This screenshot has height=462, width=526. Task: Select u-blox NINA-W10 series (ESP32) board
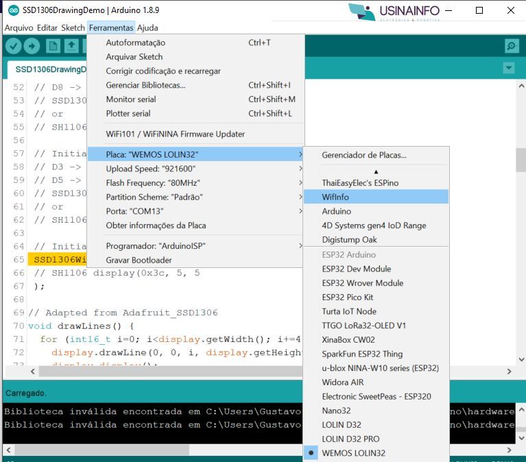tap(376, 368)
